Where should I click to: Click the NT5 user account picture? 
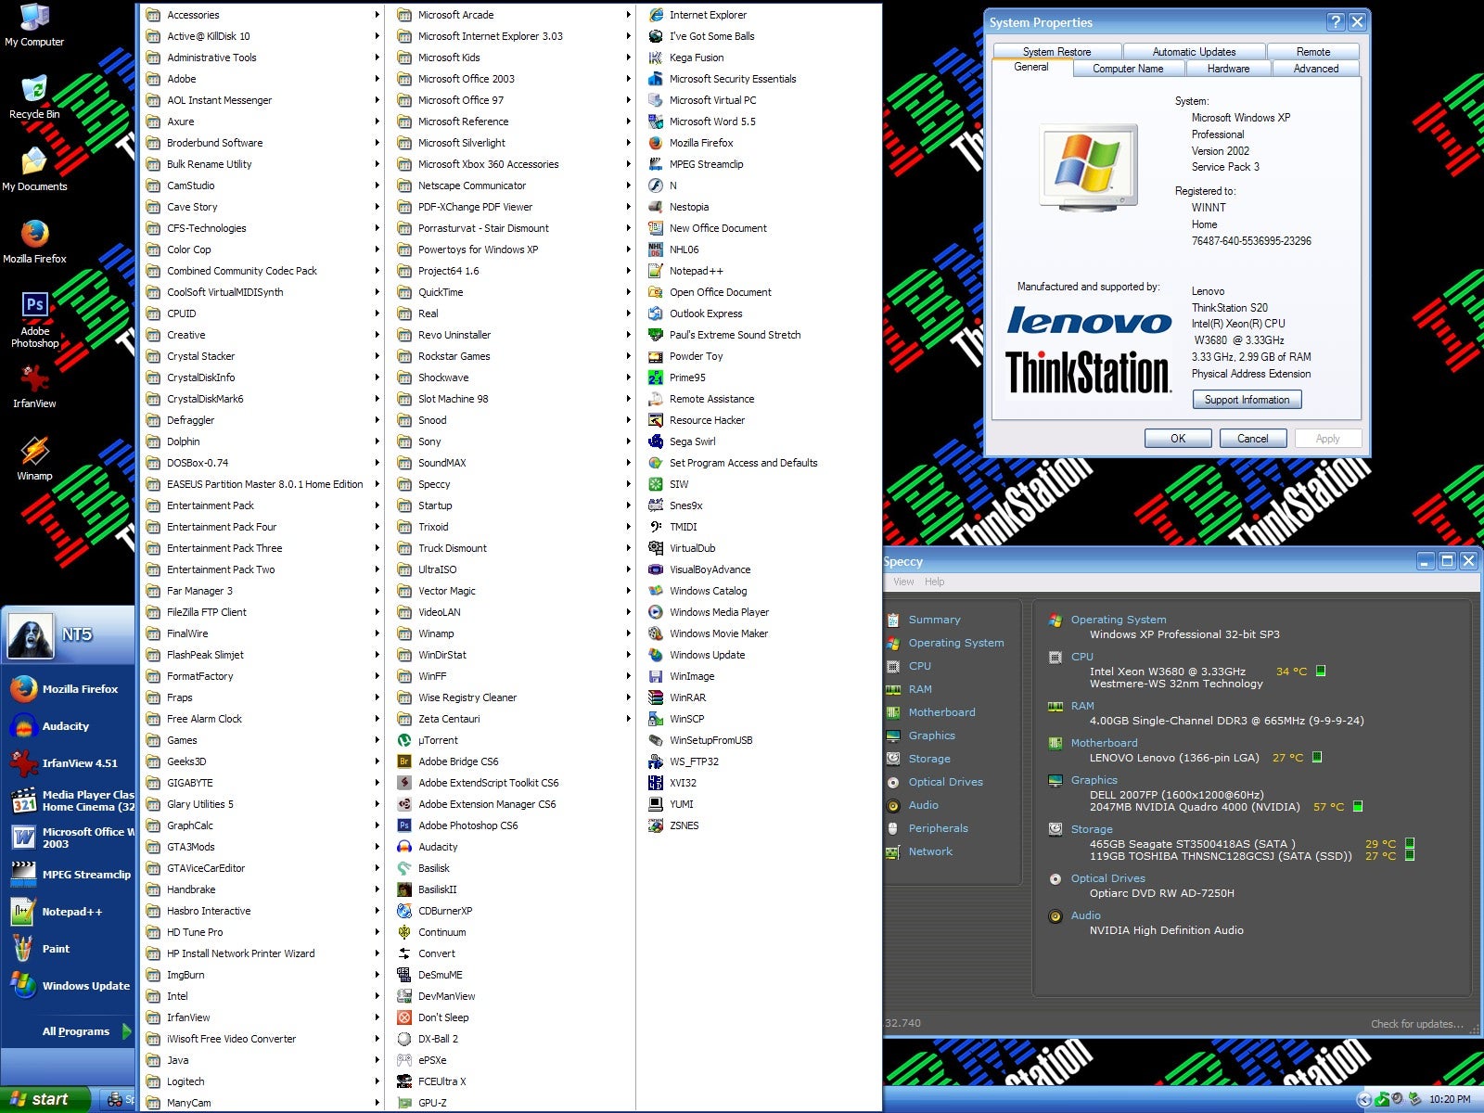(x=30, y=636)
